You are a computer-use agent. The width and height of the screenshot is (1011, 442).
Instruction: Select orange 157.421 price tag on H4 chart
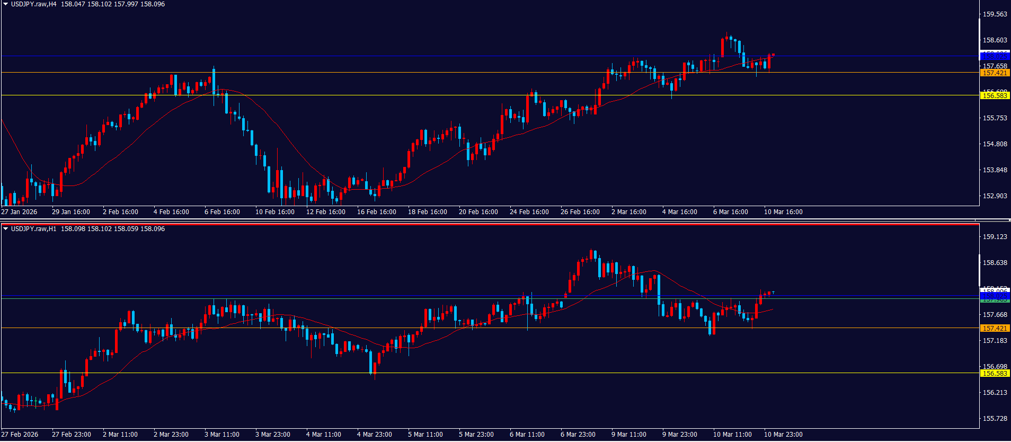point(995,73)
